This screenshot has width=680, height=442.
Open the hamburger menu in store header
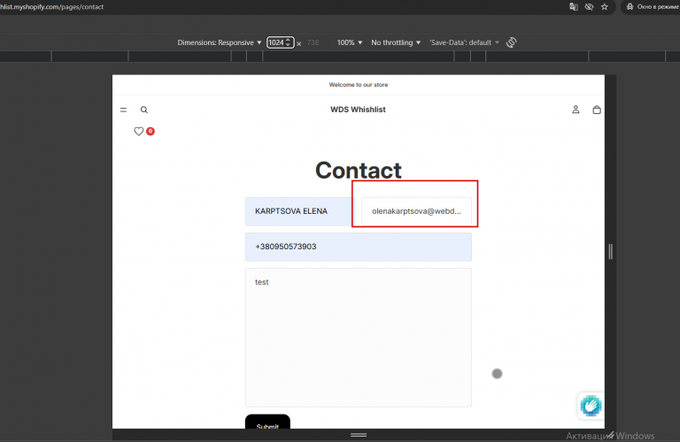coord(124,110)
